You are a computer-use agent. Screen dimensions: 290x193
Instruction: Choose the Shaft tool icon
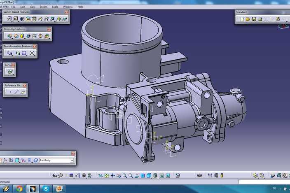(x=22, y=19)
